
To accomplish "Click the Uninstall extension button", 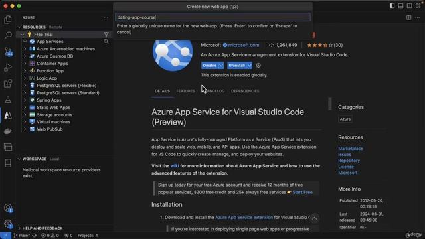I will pyautogui.click(x=237, y=66).
